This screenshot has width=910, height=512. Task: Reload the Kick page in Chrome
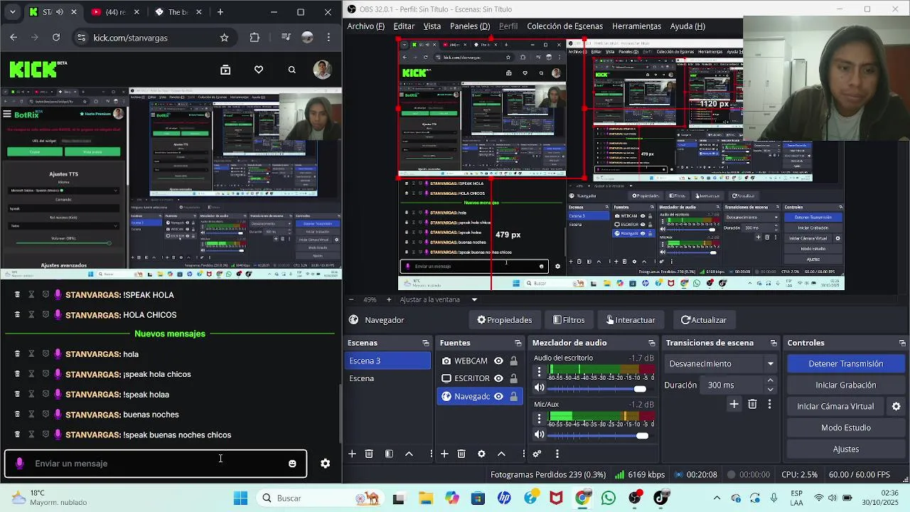(56, 38)
